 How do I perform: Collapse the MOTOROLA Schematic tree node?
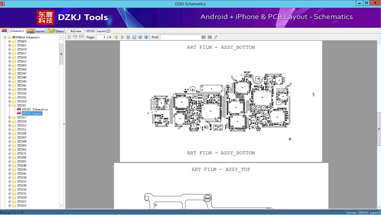[5, 37]
